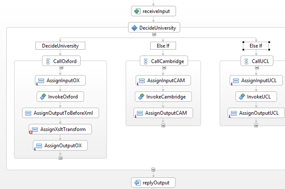Select the AssignOutputToBeforeXml activity

click(60, 113)
